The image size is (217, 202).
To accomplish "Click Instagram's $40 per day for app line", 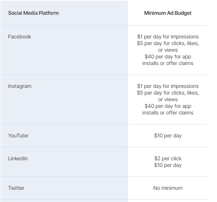I will pos(168,106).
